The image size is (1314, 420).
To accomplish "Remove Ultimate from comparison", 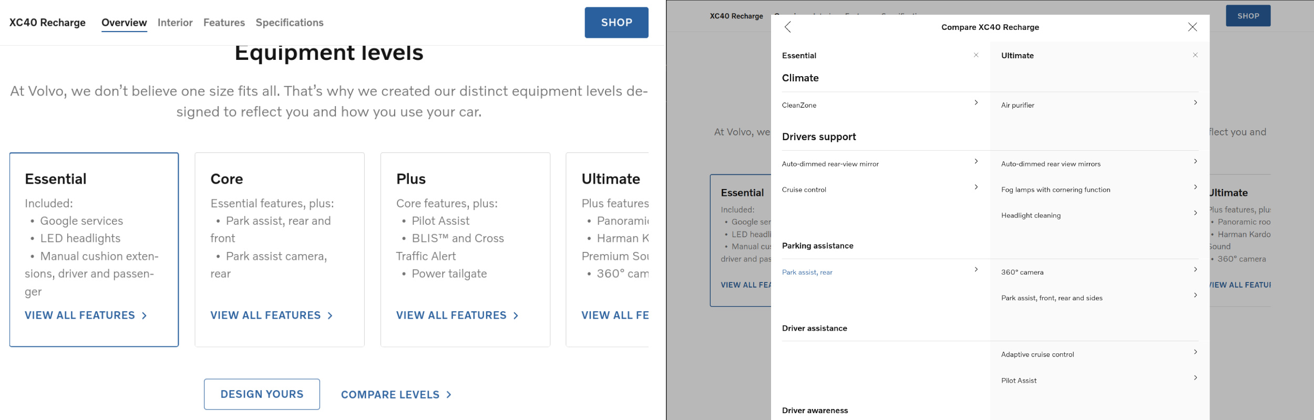I will point(1195,55).
